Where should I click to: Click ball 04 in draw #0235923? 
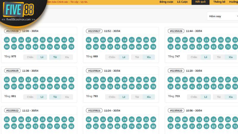170,80
